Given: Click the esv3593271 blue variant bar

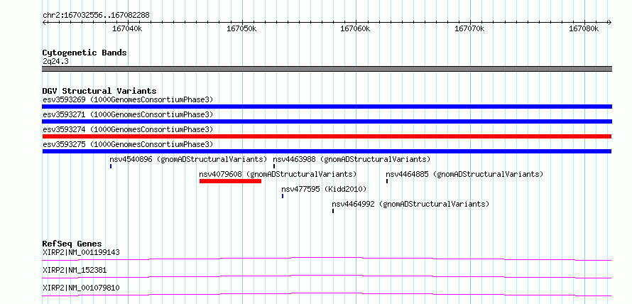Looking at the screenshot, I should click(327, 121).
